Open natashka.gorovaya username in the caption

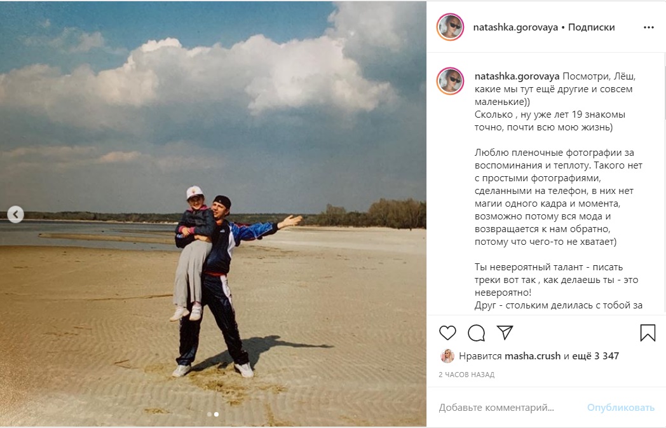517,76
